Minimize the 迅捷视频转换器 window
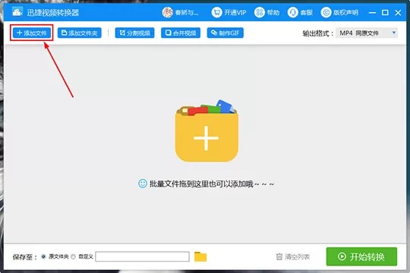410x273 pixels. tap(372, 13)
